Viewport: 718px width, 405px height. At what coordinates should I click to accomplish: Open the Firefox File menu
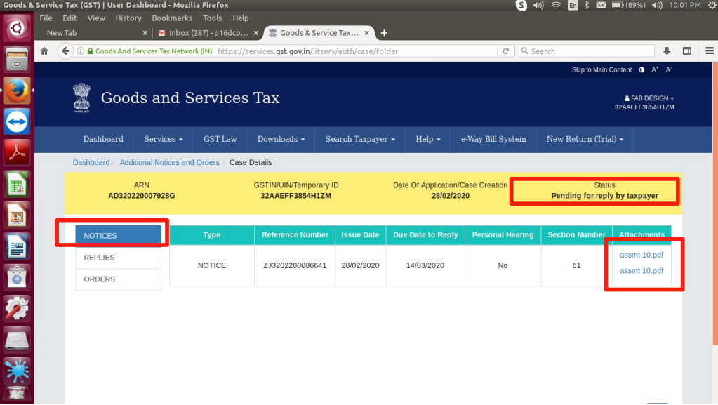(x=46, y=18)
